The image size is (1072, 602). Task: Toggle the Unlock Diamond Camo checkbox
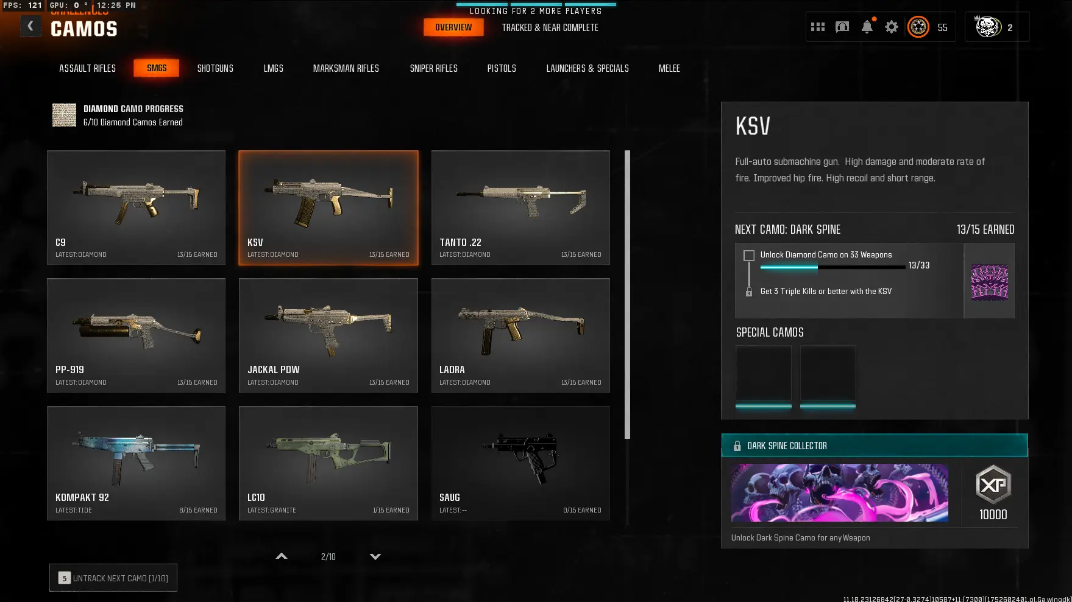tap(749, 256)
